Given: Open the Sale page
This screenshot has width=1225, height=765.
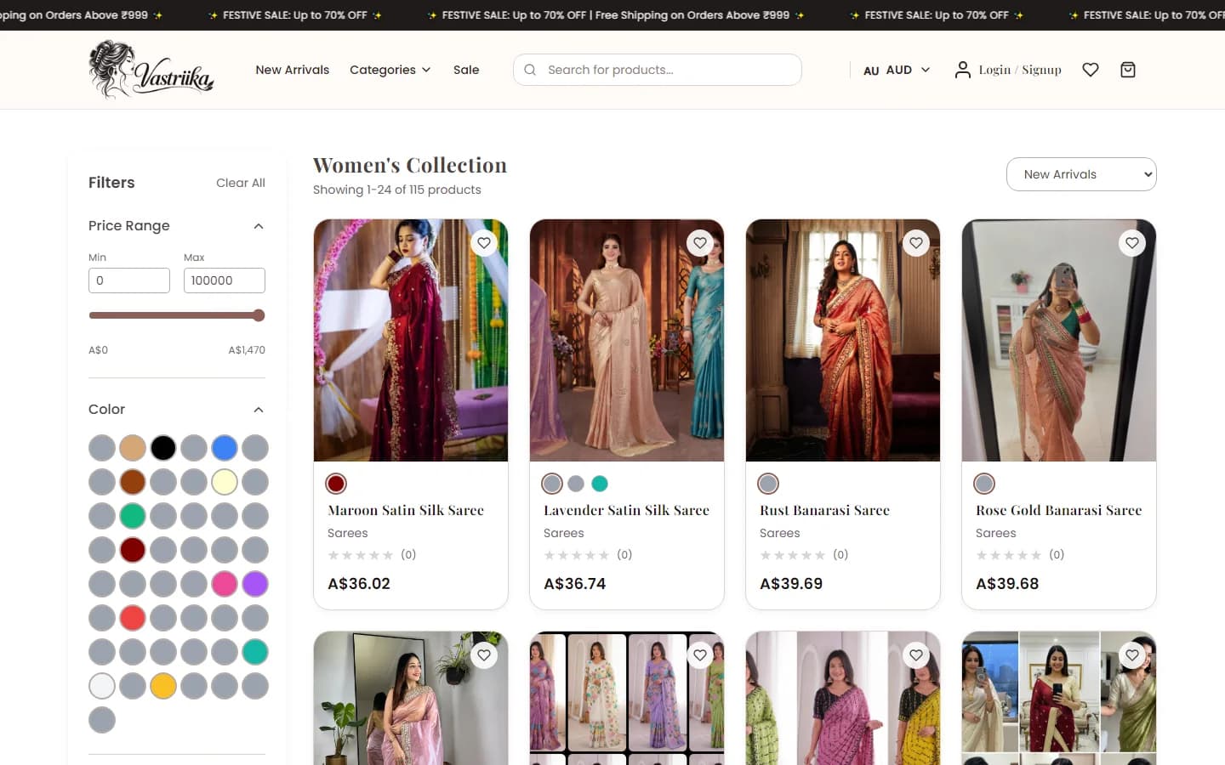Looking at the screenshot, I should click(466, 70).
